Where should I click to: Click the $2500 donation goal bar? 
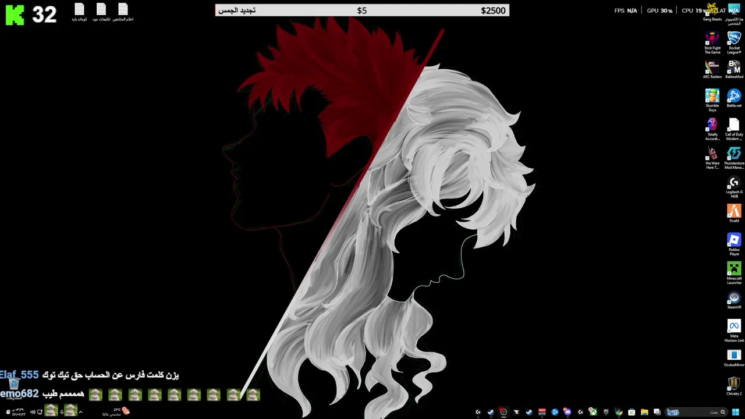(x=362, y=10)
